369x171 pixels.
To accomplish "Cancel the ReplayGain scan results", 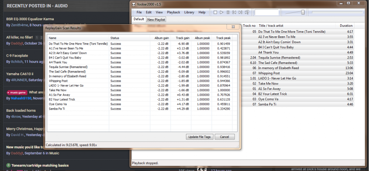I will pyautogui.click(x=224, y=137).
